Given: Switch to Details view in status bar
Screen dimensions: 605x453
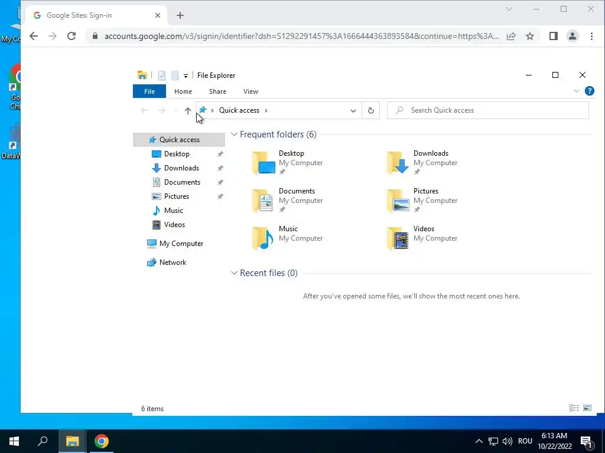Looking at the screenshot, I should [574, 408].
